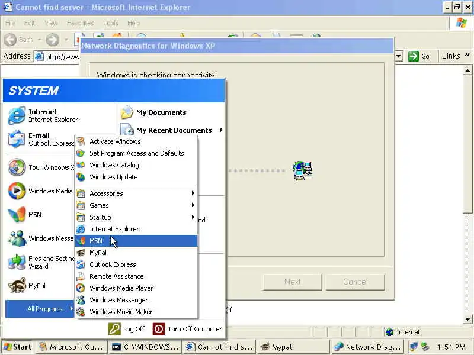Expand Startup submenu

136,217
